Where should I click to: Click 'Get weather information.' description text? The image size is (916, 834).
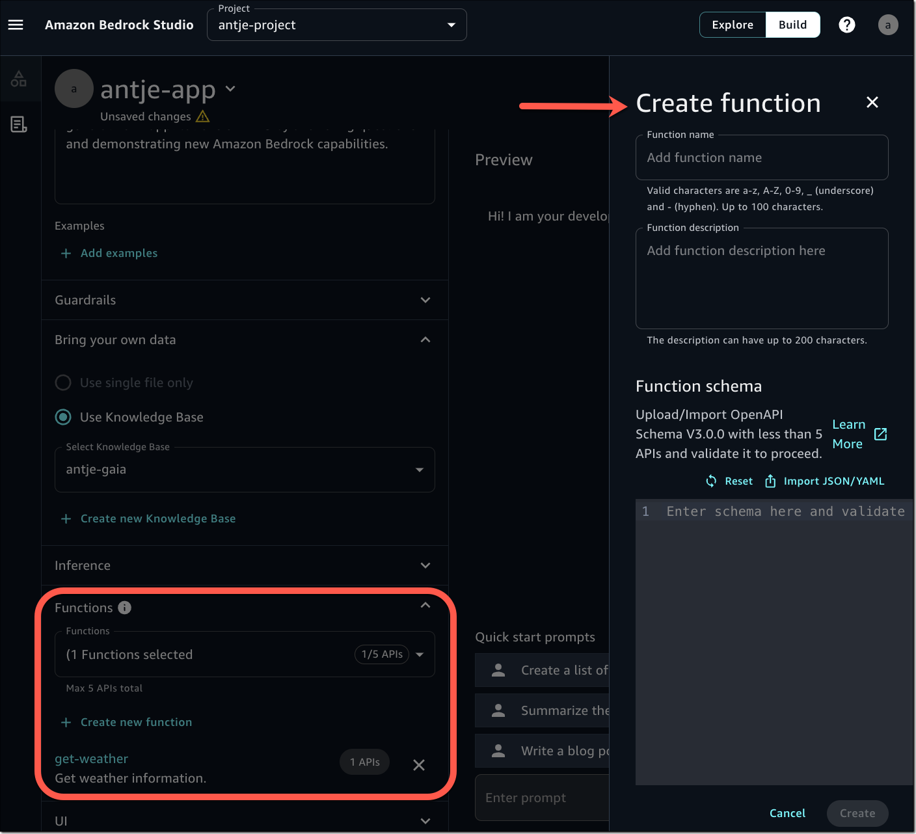(x=131, y=778)
